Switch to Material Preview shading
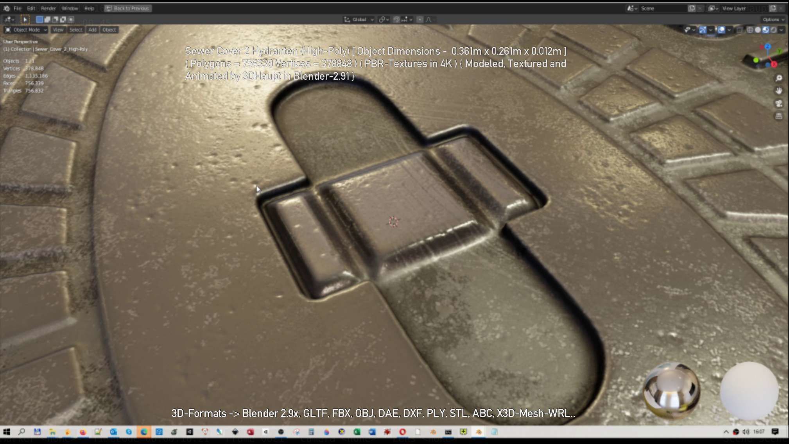The image size is (789, 444). [x=766, y=30]
